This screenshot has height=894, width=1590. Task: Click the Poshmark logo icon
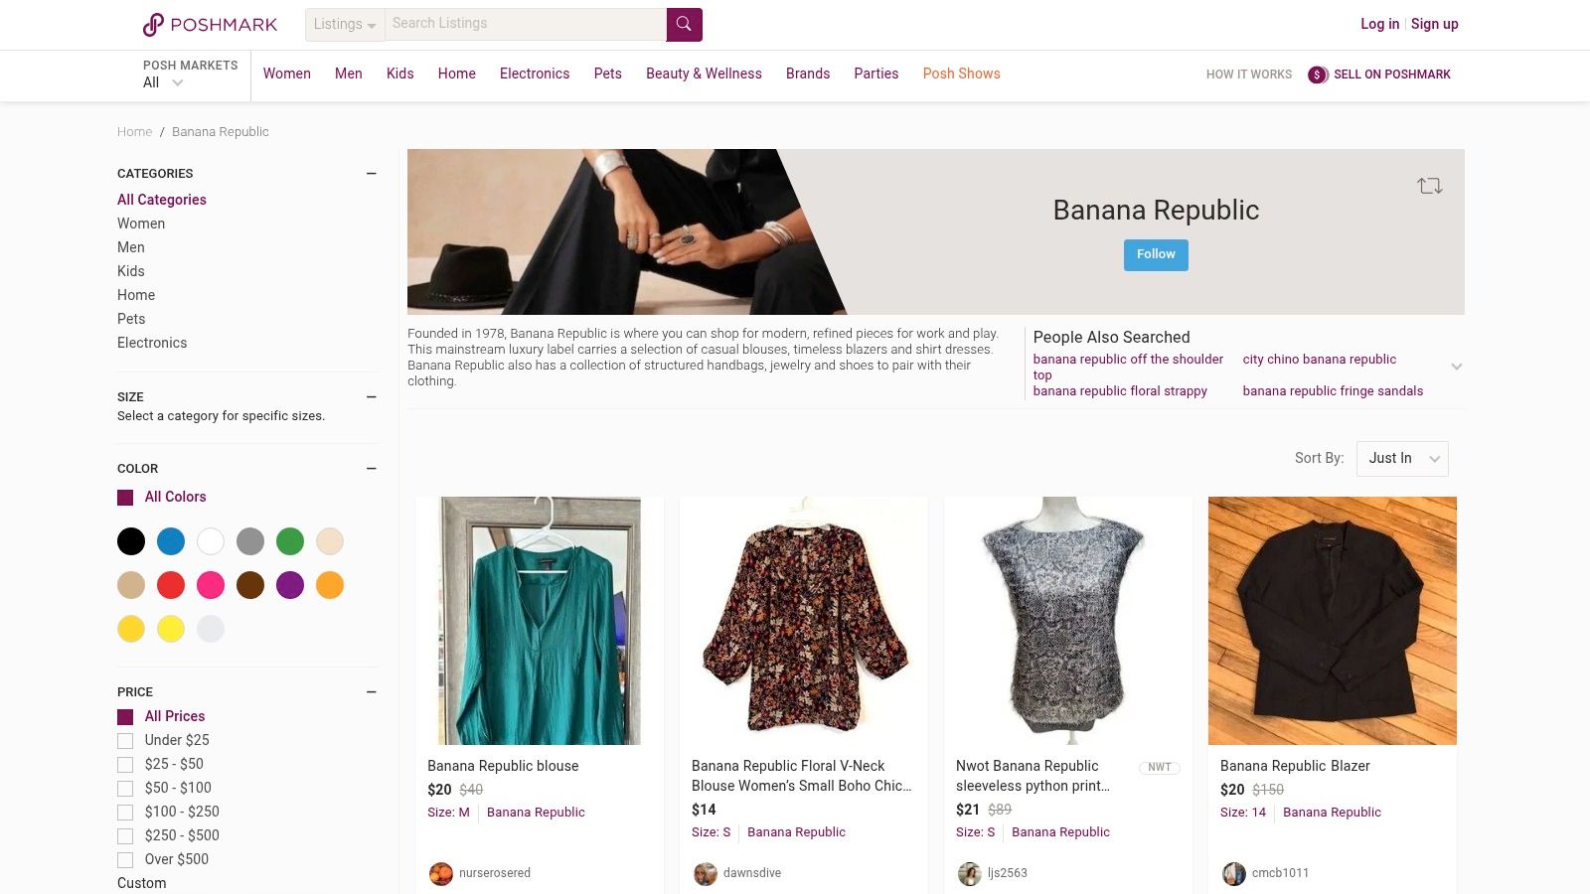pyautogui.click(x=153, y=25)
